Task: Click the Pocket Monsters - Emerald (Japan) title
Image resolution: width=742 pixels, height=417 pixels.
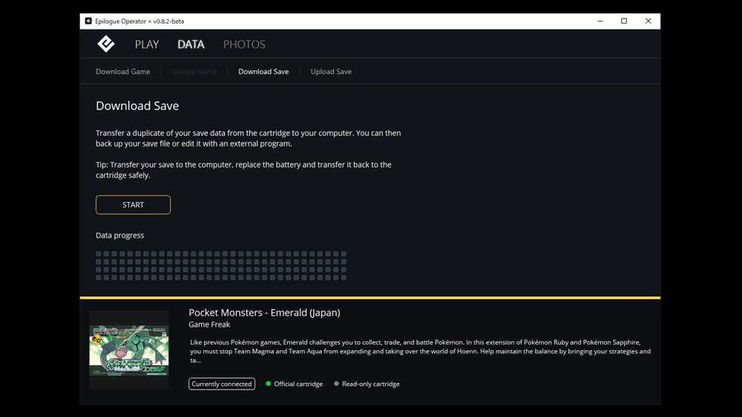Action: pyautogui.click(x=264, y=313)
